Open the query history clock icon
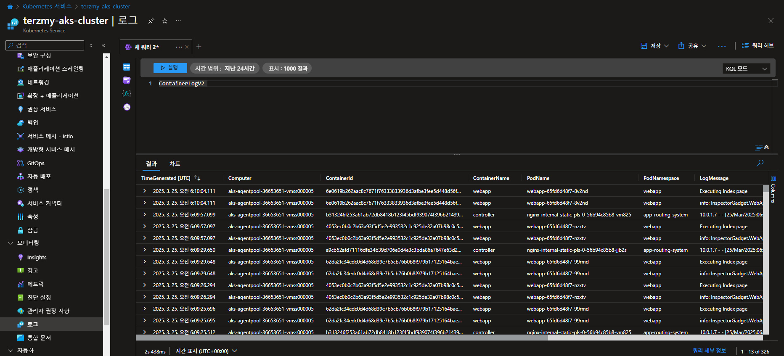 [x=127, y=107]
